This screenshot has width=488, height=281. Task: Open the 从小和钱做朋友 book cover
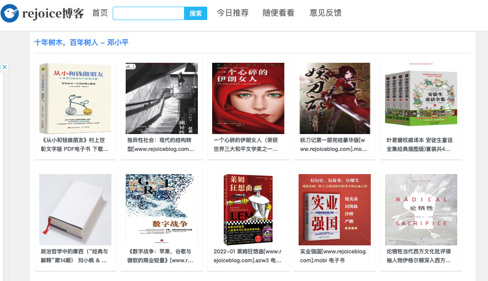[75, 98]
